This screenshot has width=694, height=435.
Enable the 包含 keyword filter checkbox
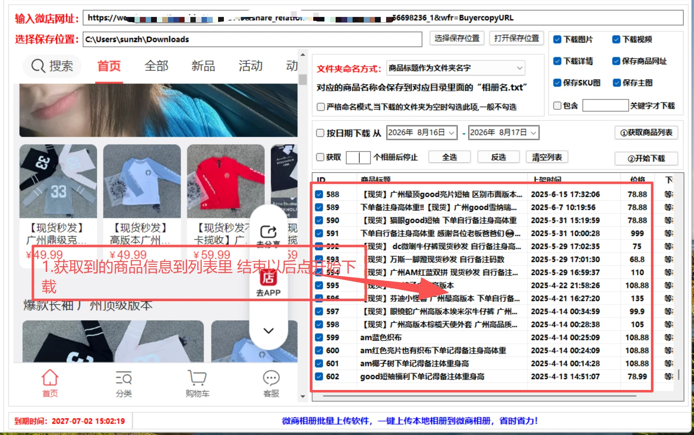coord(557,106)
